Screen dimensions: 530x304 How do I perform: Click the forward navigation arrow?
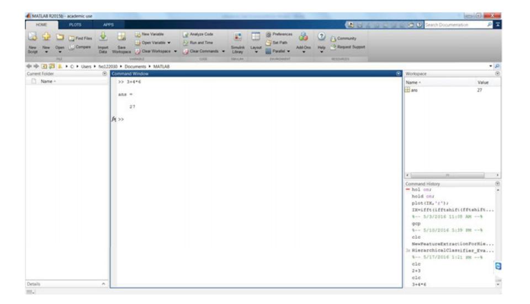click(x=36, y=66)
